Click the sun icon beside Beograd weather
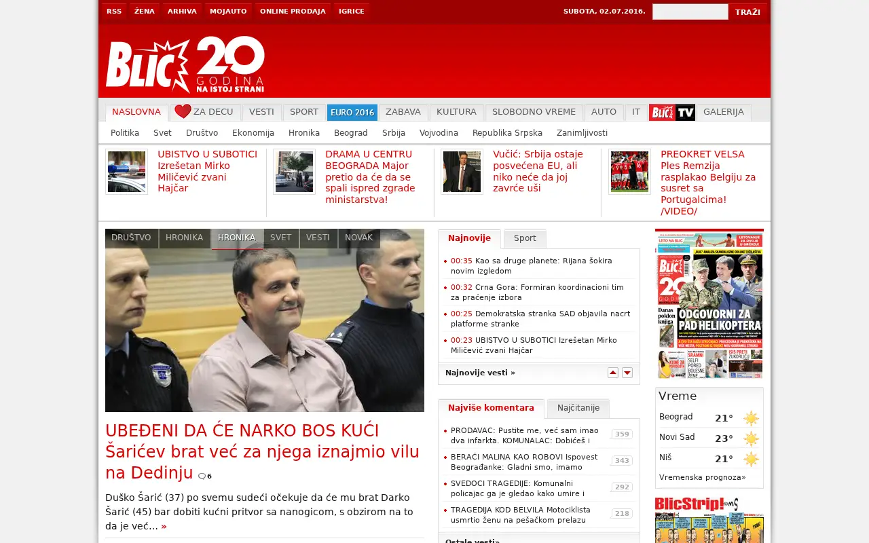Viewport: 869px width, 543px height. click(x=751, y=418)
